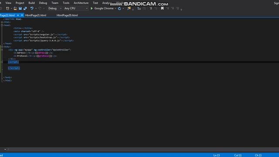
Task: Open the browser selection dropdown arrow
Action: click(x=116, y=8)
